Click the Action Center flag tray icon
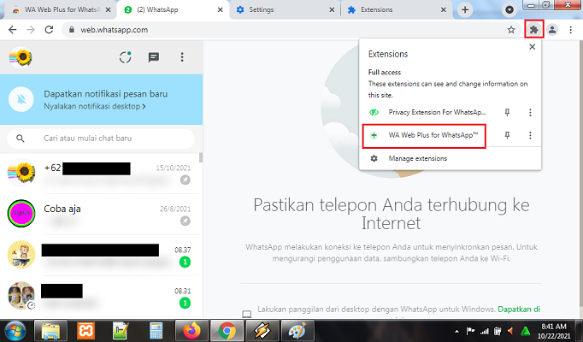The width and height of the screenshot is (583, 342). point(471,331)
